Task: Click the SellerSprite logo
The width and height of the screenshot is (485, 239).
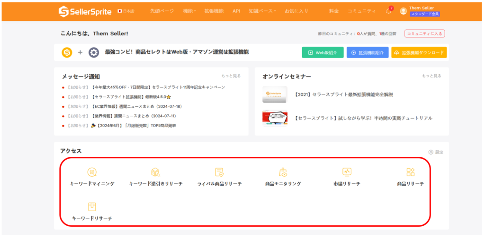Action: pyautogui.click(x=85, y=11)
